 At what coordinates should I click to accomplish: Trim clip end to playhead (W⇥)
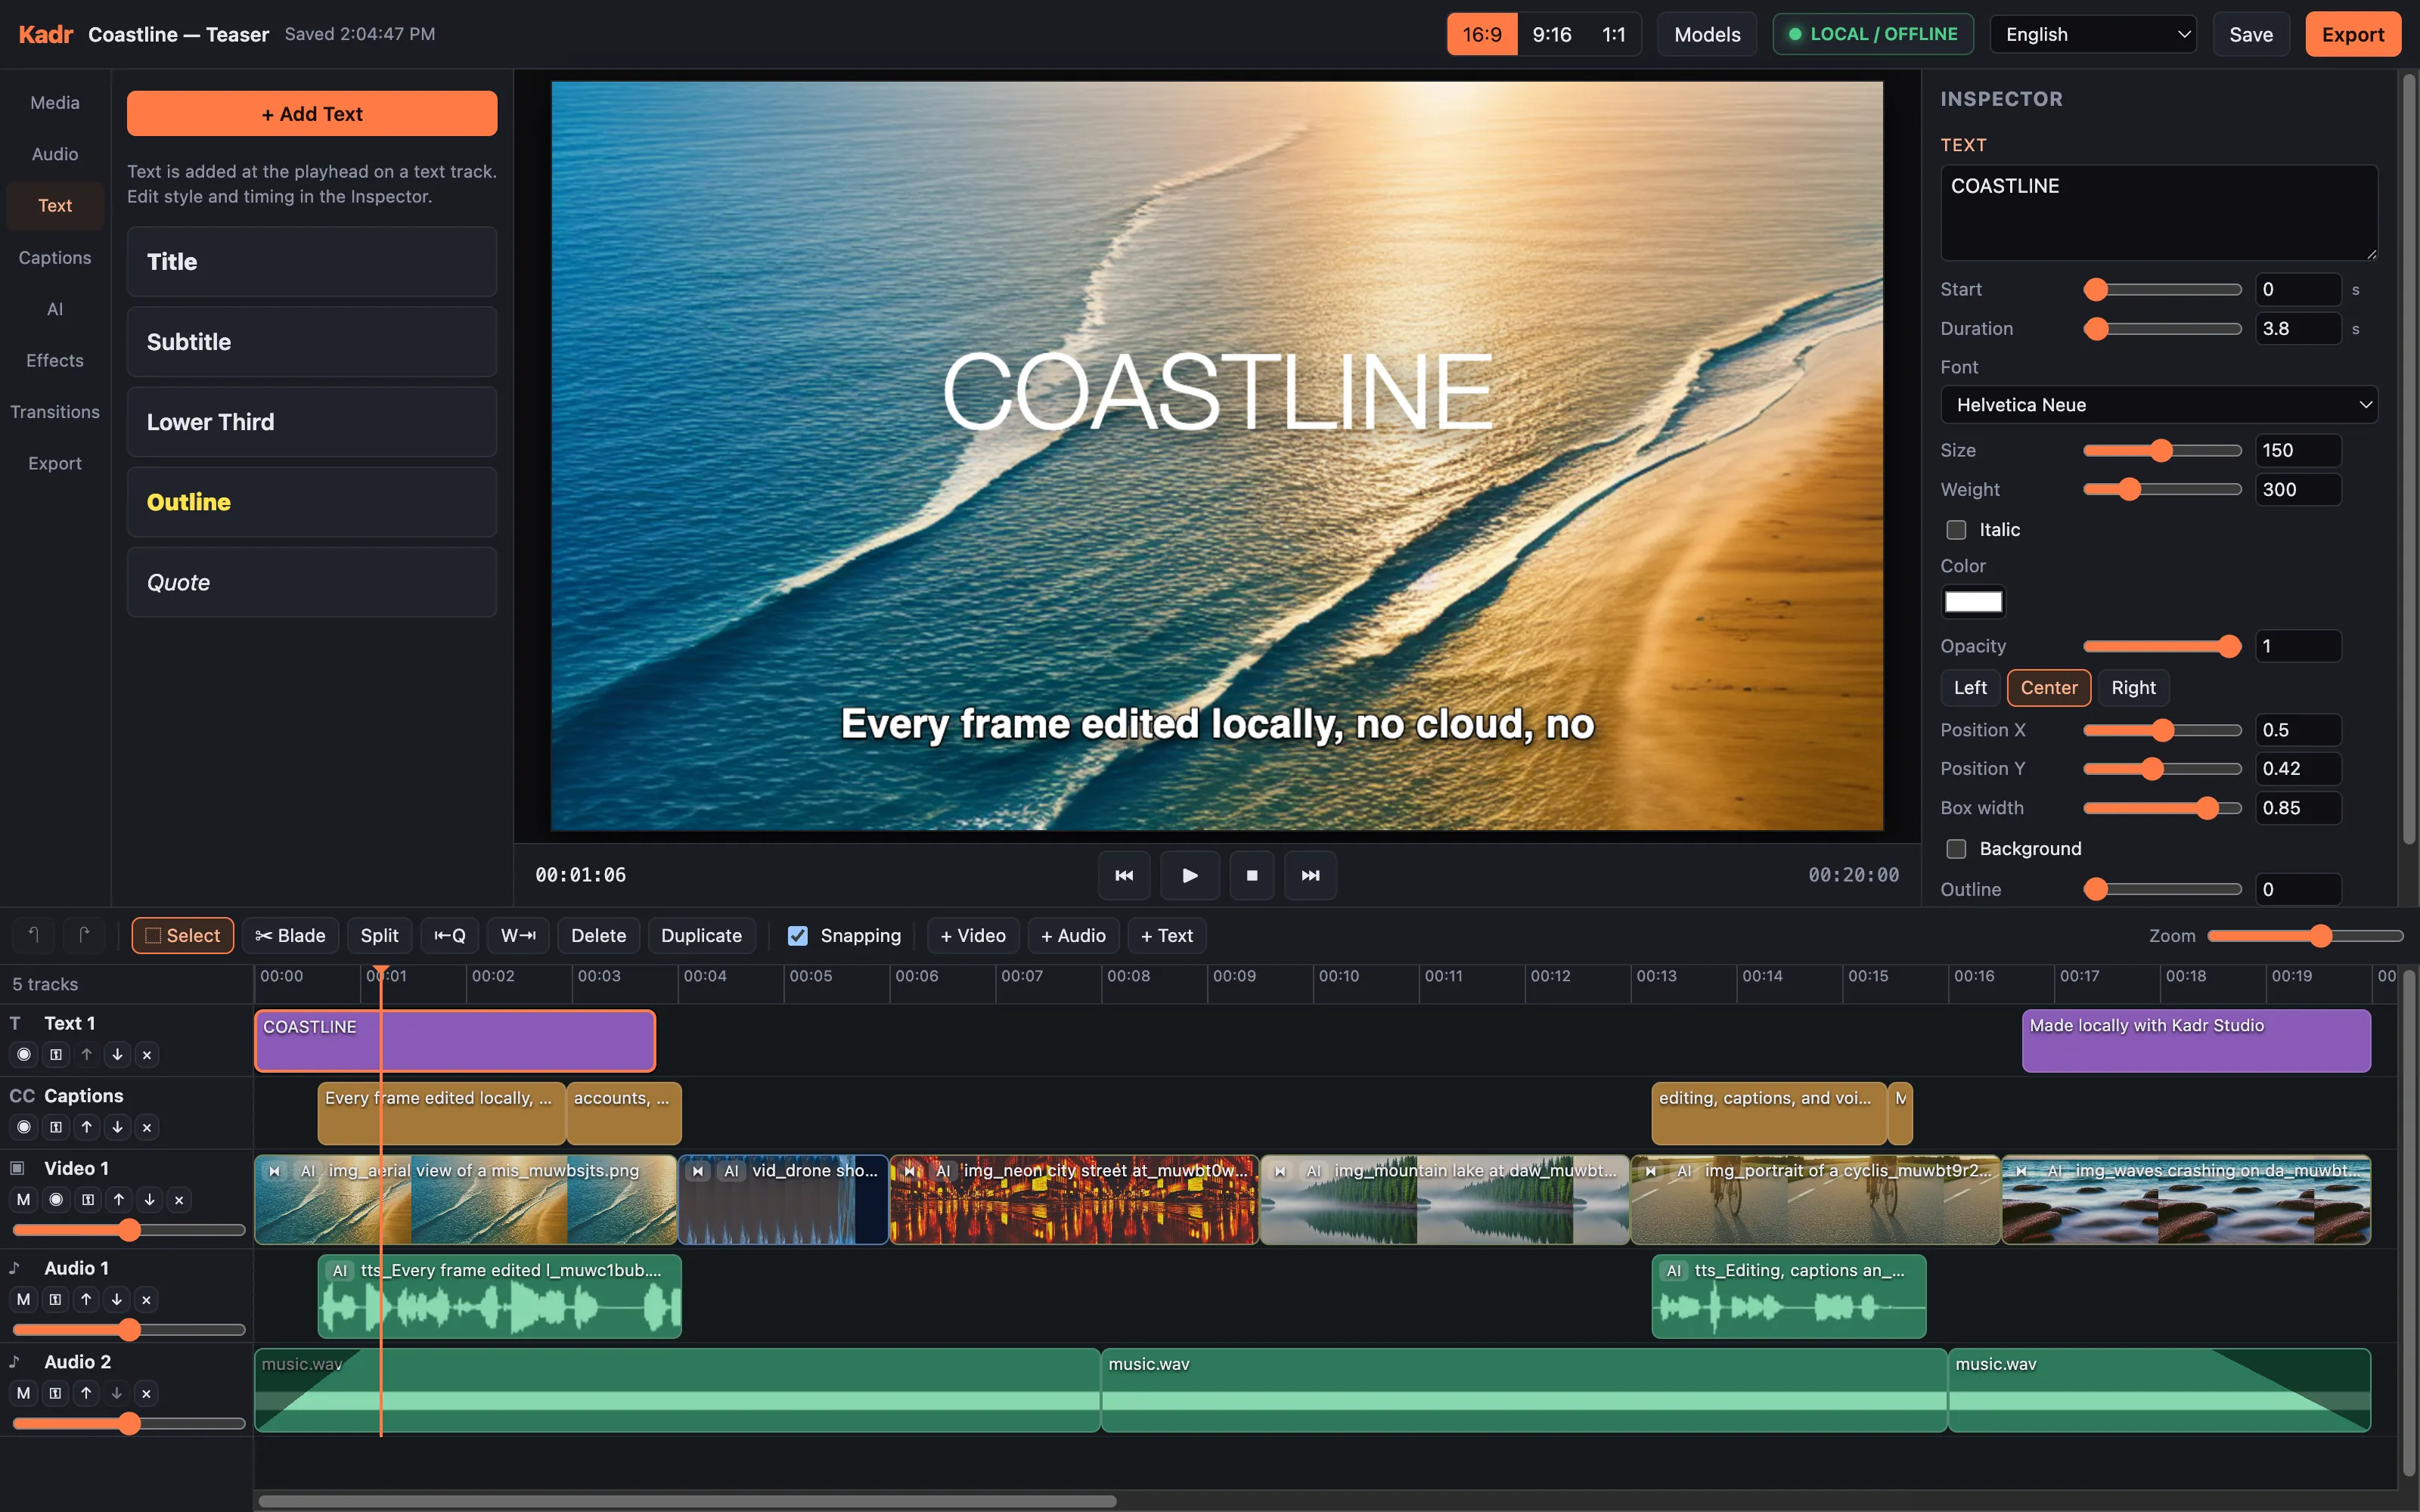point(518,935)
